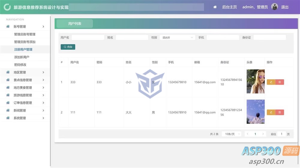Click the name cell 小小
The height and width of the screenshot is (168, 300).
click(129, 82)
